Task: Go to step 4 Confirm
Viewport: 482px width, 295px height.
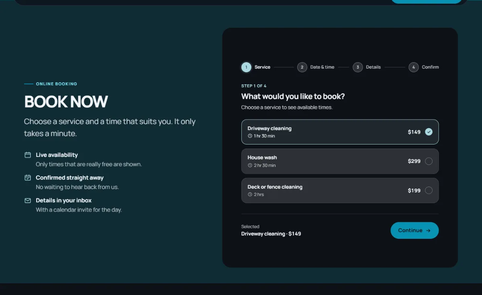Action: (424, 67)
